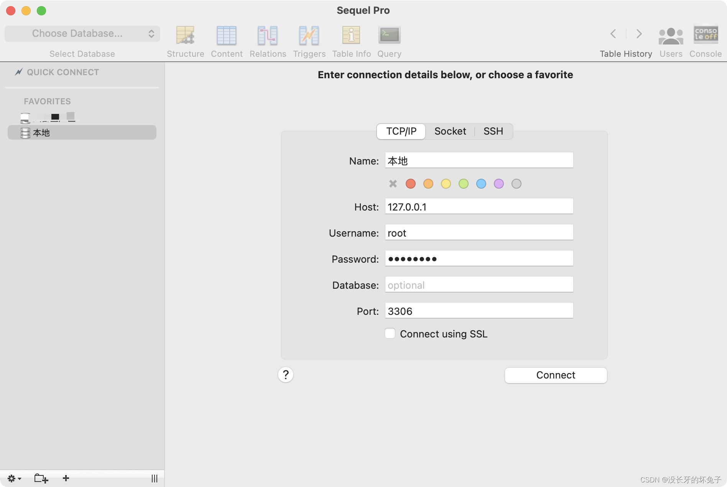Viewport: 727px width, 487px height.
Task: Open the connection help button
Action: (x=286, y=375)
